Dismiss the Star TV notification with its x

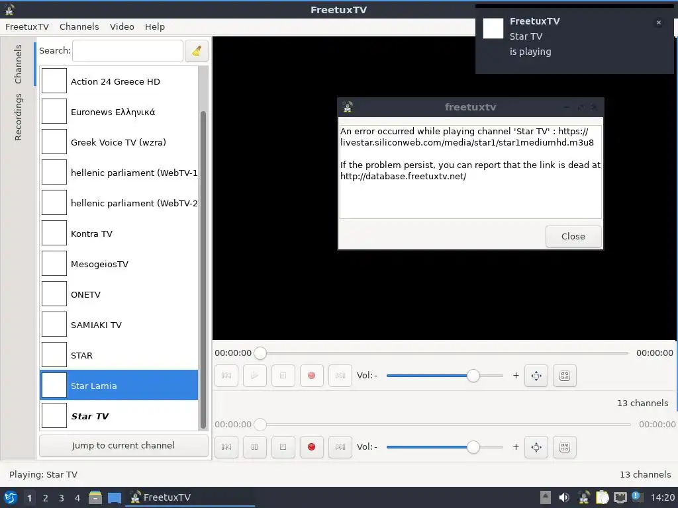tap(659, 22)
